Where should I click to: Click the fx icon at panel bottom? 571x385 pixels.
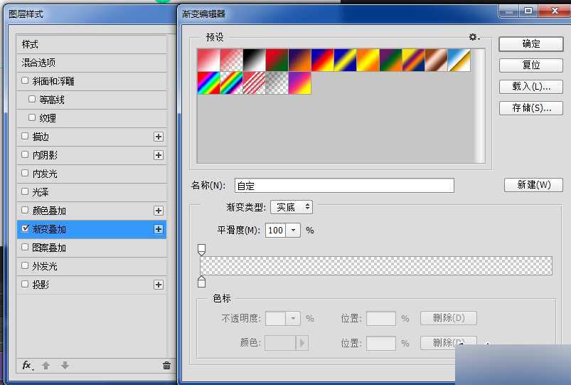click(27, 365)
